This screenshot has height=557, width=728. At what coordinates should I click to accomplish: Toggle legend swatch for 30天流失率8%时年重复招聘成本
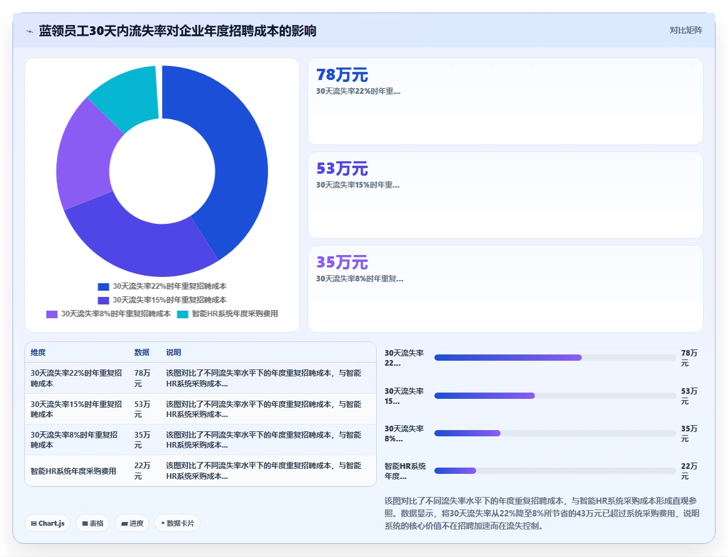pyautogui.click(x=51, y=314)
